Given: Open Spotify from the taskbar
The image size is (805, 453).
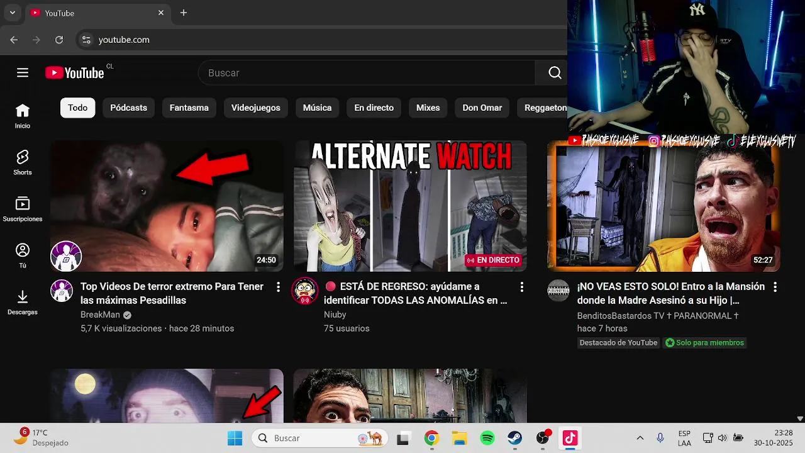Looking at the screenshot, I should coord(487,438).
